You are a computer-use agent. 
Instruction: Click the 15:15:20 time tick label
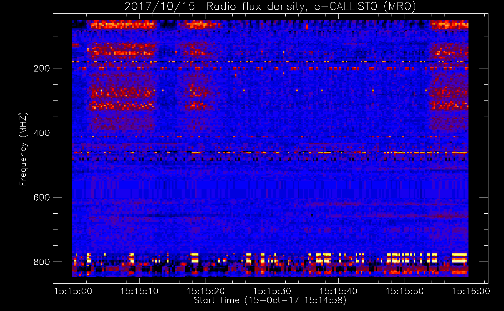(206, 291)
